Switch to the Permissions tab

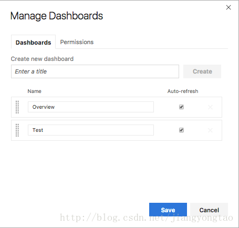coord(77,42)
